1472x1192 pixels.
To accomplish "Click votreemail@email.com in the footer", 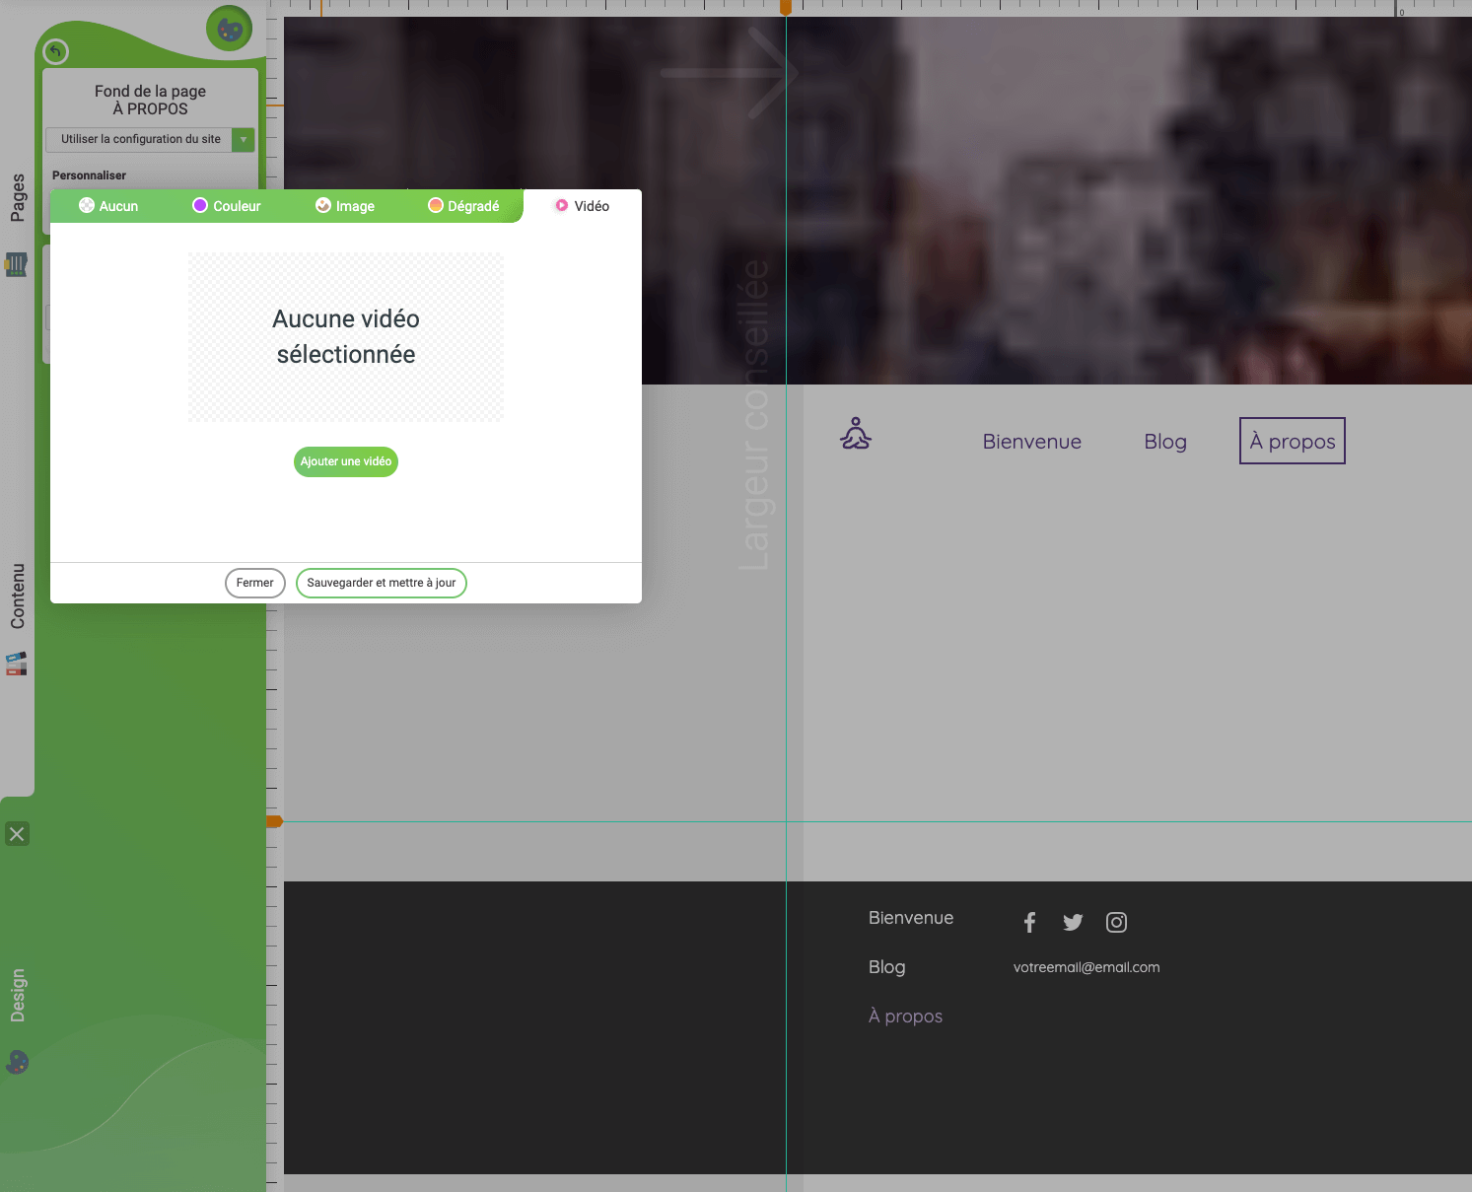I will coord(1086,967).
